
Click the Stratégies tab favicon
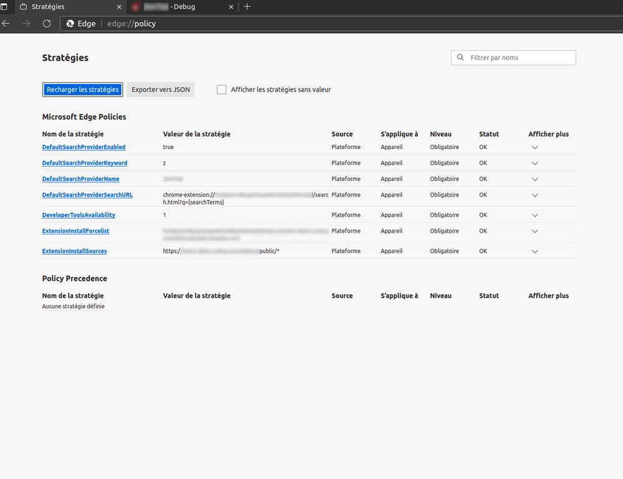22,6
